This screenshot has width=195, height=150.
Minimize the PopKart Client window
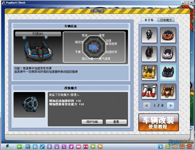tap(183, 3)
